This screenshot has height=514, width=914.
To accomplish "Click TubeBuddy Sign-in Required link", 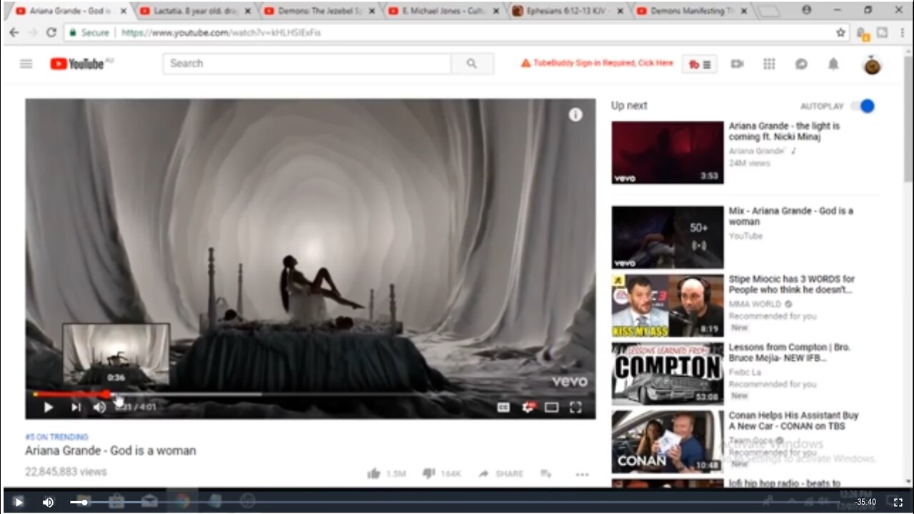I will coord(596,64).
